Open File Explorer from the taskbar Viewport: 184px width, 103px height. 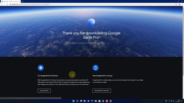pos(96,101)
